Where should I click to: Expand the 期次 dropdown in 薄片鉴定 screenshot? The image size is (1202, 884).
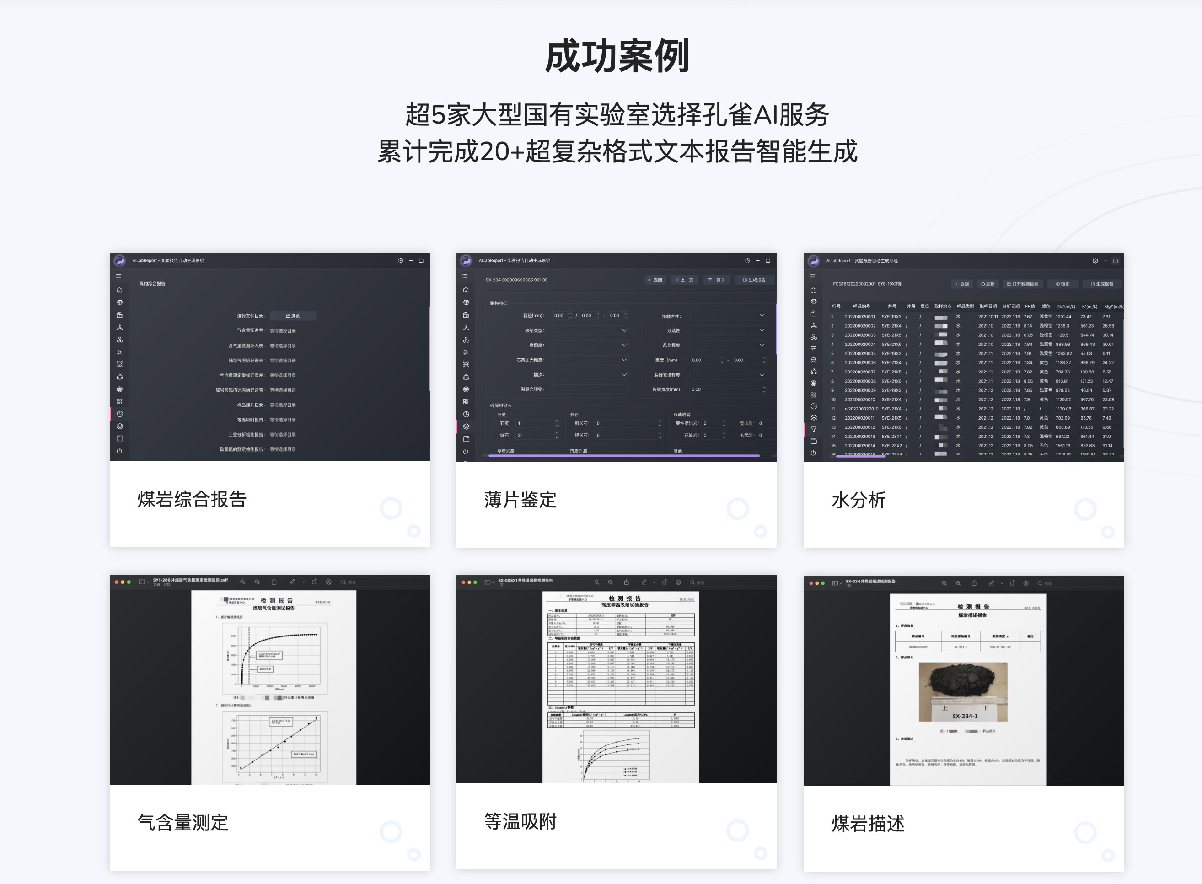coord(590,375)
